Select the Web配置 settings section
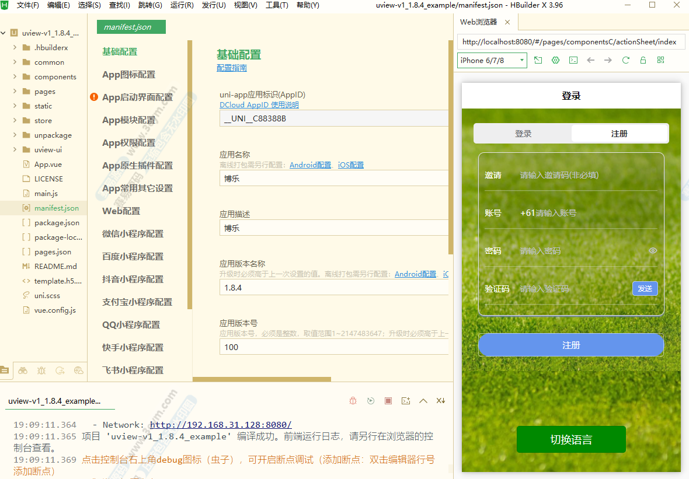The image size is (689, 479). pos(121,211)
